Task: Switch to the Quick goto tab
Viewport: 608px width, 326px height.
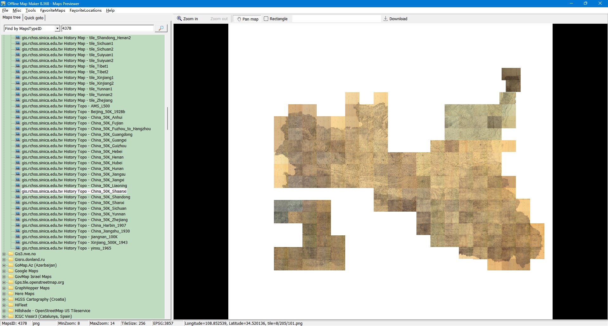Action: point(34,18)
